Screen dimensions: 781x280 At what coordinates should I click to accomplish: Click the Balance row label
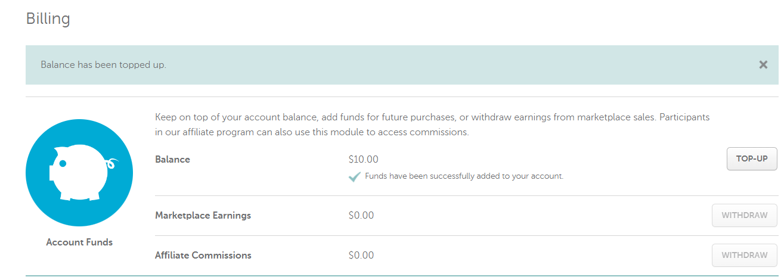pos(172,160)
